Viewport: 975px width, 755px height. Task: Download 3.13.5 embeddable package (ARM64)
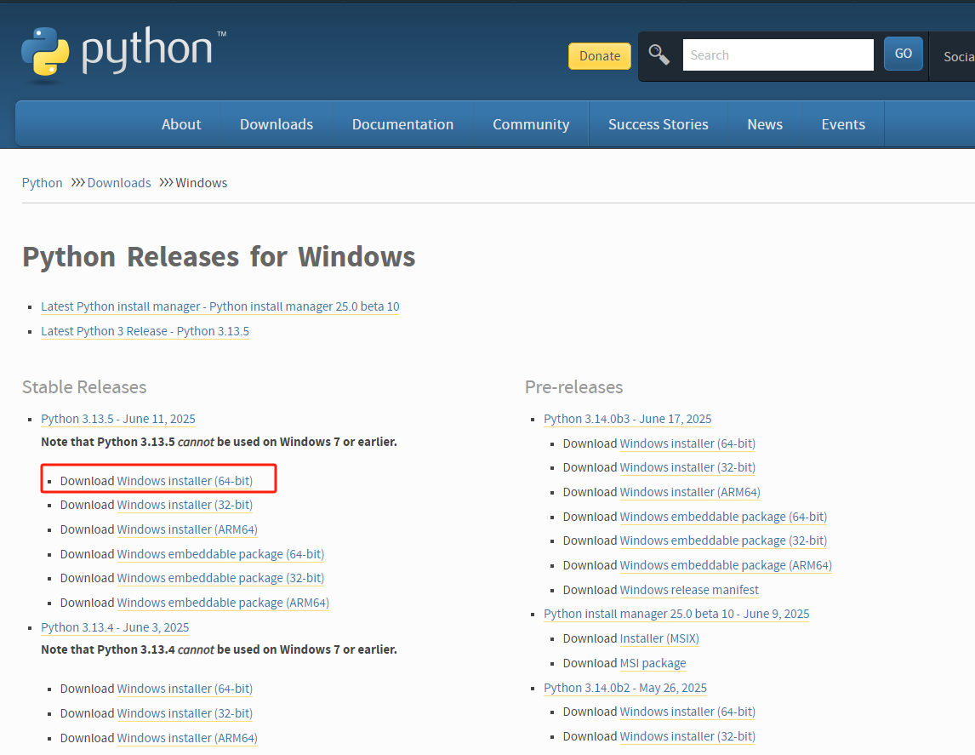pos(223,603)
